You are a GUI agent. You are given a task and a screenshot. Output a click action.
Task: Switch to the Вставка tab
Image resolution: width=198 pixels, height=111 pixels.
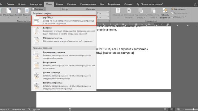(x=22, y=4)
